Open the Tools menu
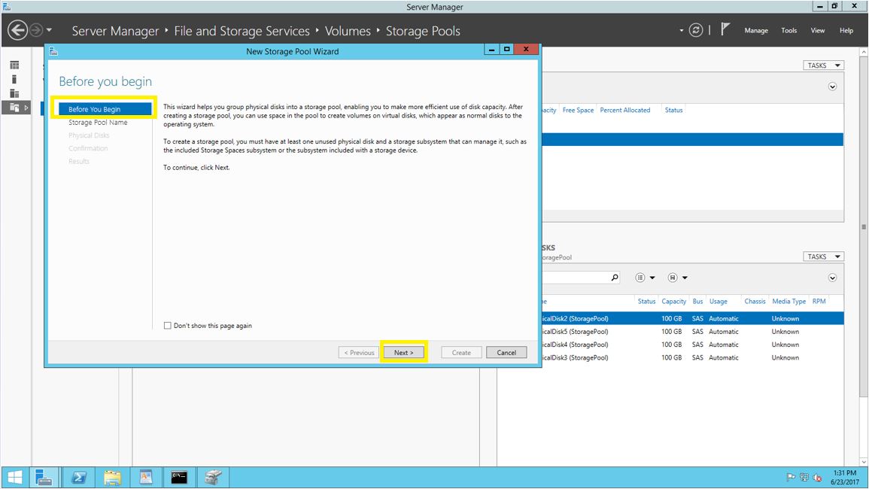 click(788, 31)
